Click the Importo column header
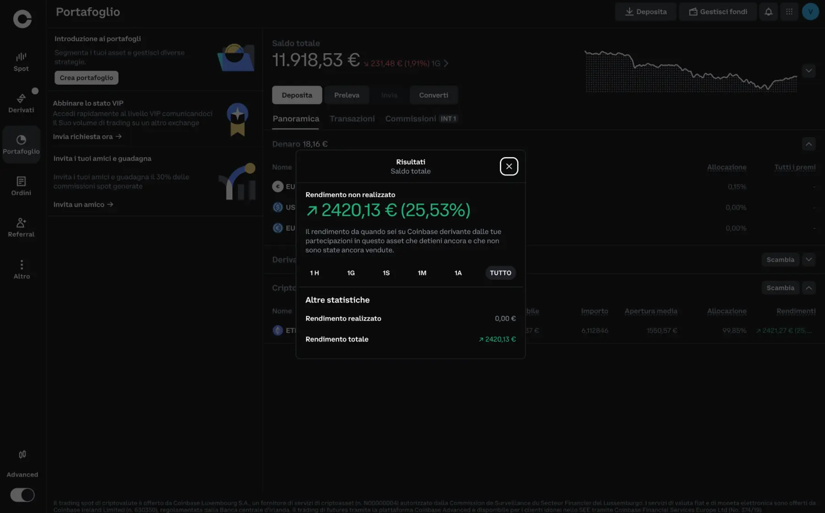This screenshot has width=825, height=513. click(594, 311)
